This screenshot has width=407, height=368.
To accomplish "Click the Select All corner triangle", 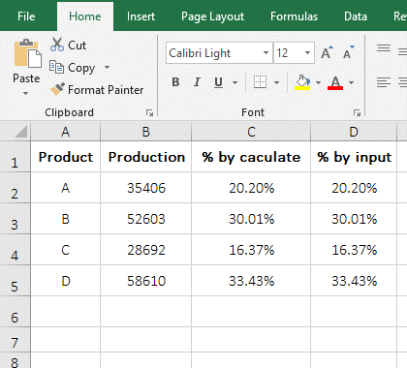I will coord(20,132).
